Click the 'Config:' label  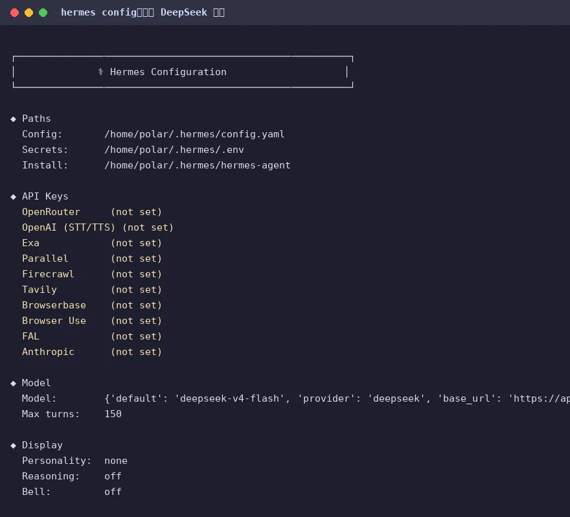coord(42,134)
